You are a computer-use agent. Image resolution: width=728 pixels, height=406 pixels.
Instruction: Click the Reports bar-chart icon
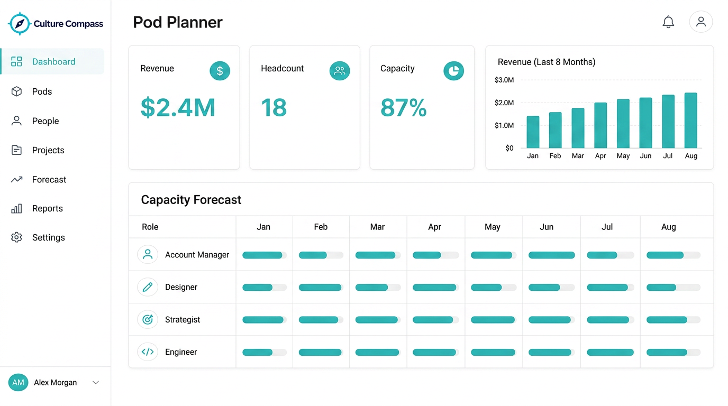click(x=16, y=208)
